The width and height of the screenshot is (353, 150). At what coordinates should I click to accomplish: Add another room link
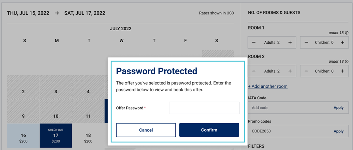point(268,86)
